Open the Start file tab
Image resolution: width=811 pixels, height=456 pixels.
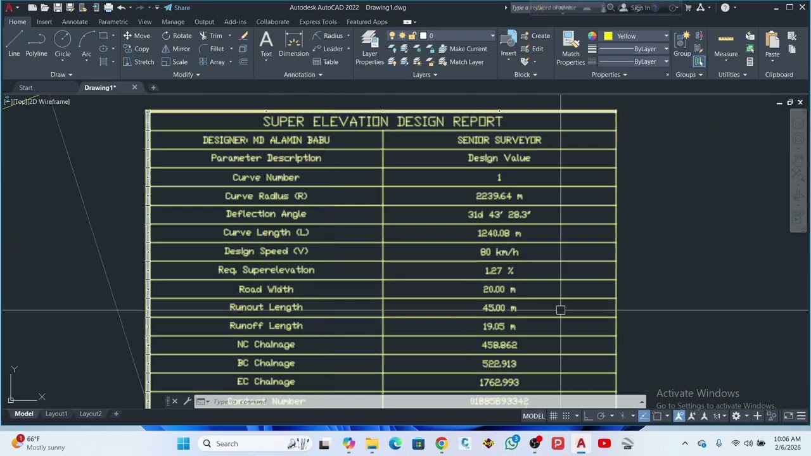(x=25, y=87)
